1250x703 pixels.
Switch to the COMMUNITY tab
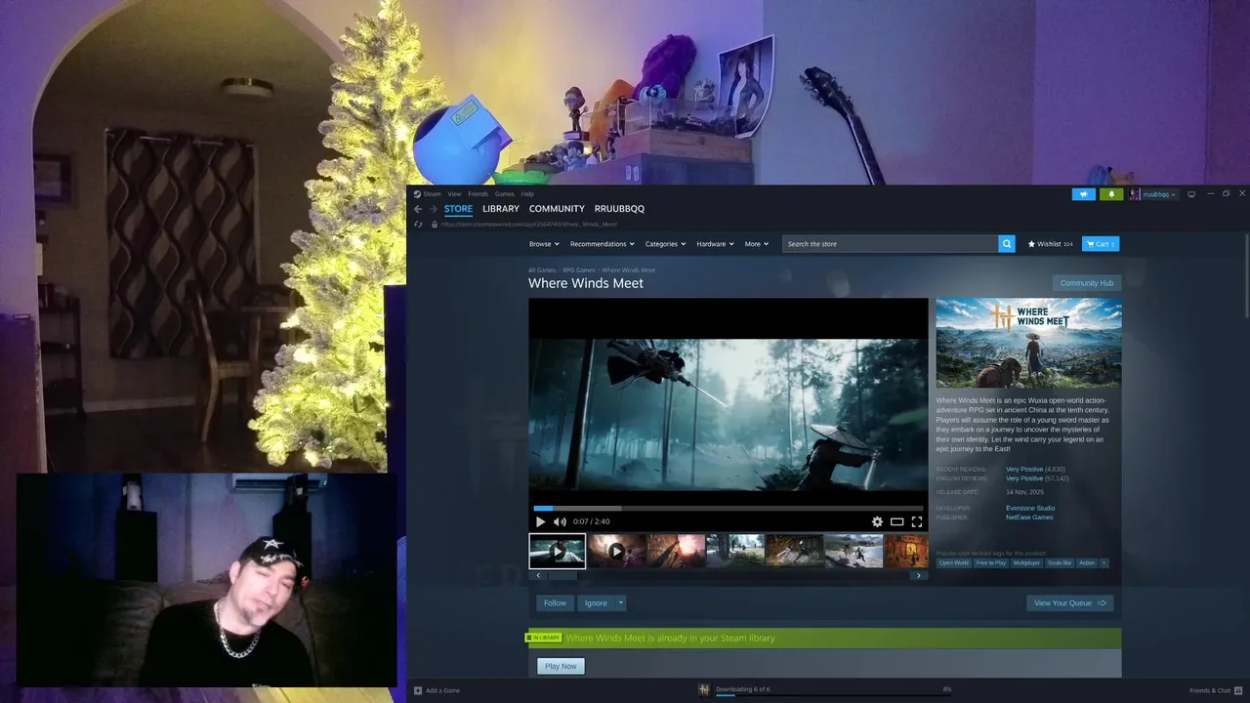(x=557, y=209)
